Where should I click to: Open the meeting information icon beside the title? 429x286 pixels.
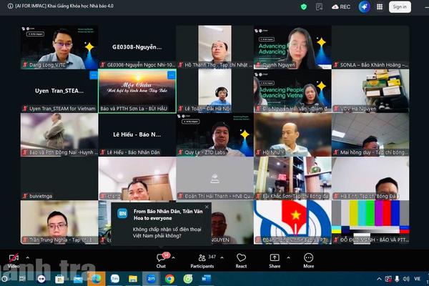(x=10, y=6)
